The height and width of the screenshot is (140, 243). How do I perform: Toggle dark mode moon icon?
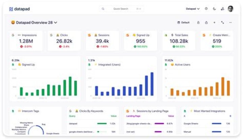214,9
